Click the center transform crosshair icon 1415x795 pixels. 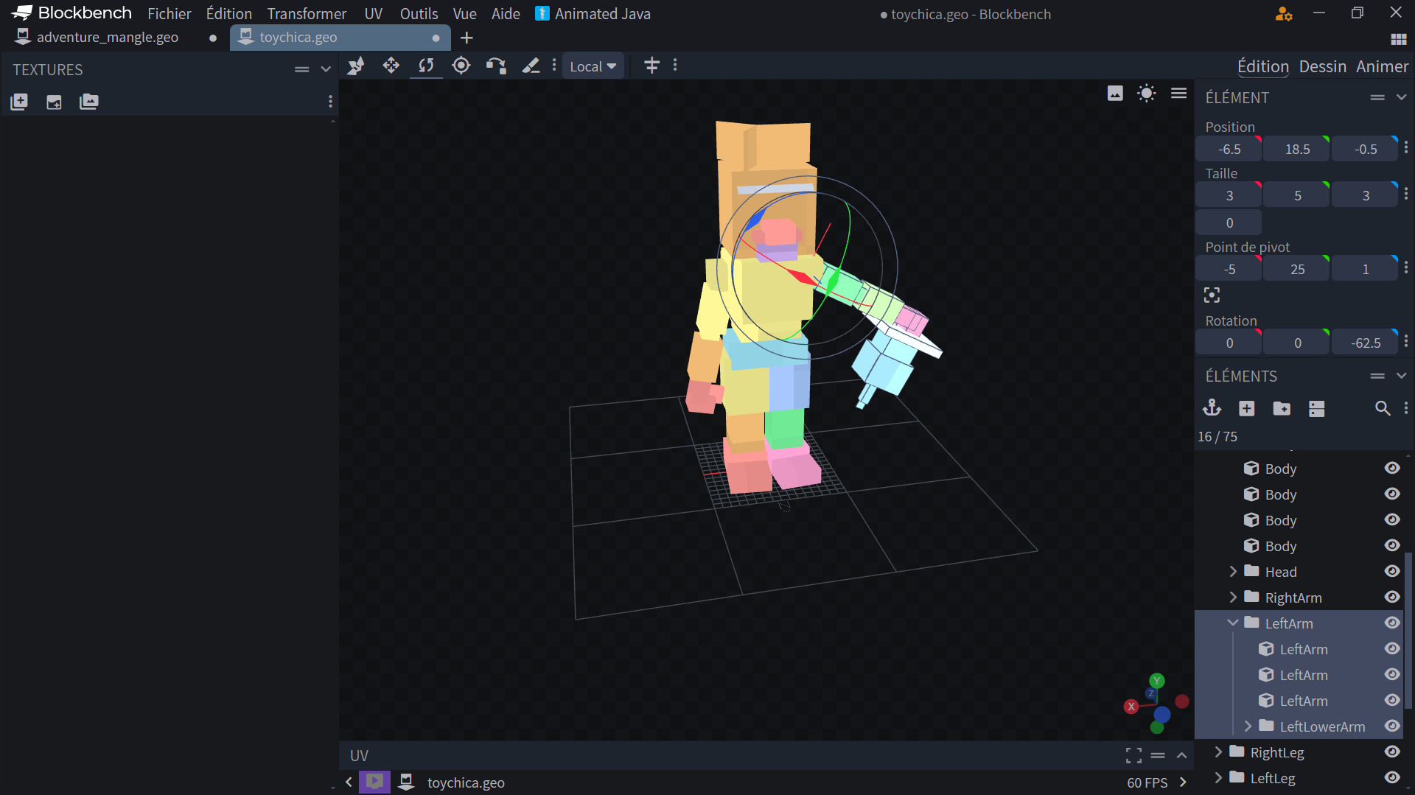tap(652, 66)
